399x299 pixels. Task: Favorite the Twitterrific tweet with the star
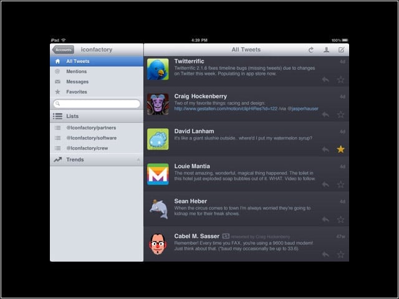(340, 80)
